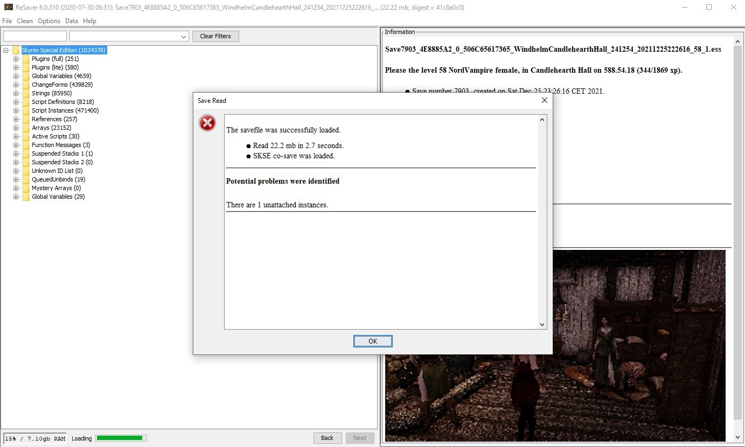
Task: Click the RAM usage status indicator
Action: 36,438
